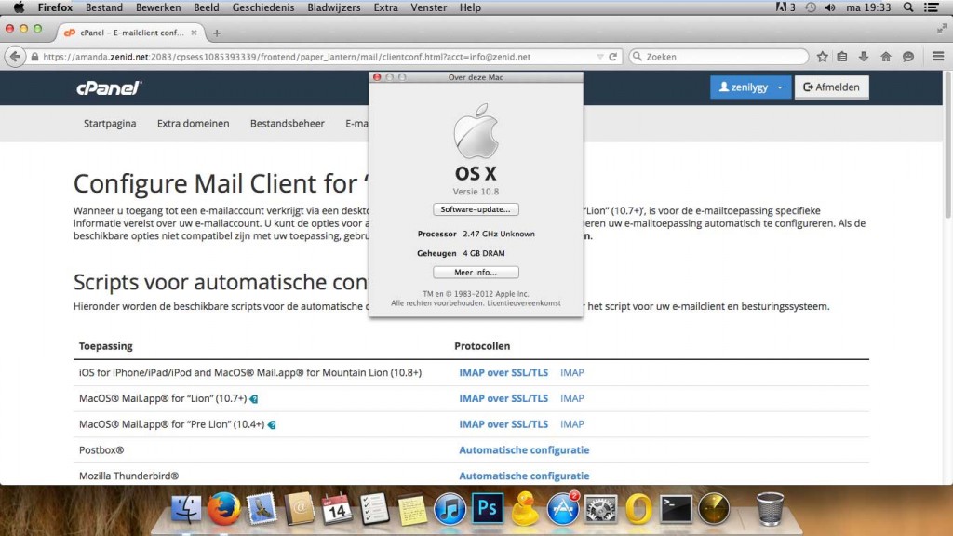Screen dimensions: 953x536
Task: Open the yellow Notes icon in the Dock
Action: pos(412,509)
